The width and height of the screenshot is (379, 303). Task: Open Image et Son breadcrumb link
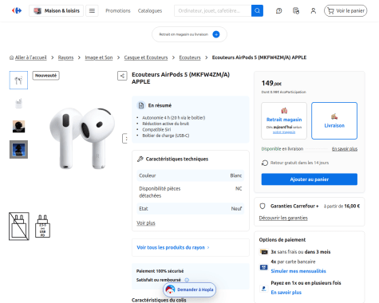(99, 57)
